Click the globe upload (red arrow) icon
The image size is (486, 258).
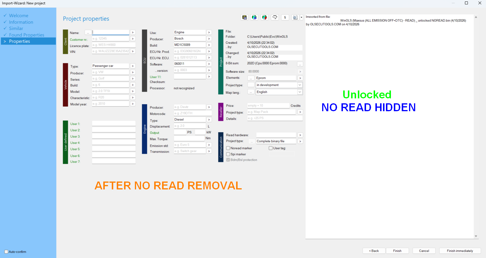[x=265, y=18]
